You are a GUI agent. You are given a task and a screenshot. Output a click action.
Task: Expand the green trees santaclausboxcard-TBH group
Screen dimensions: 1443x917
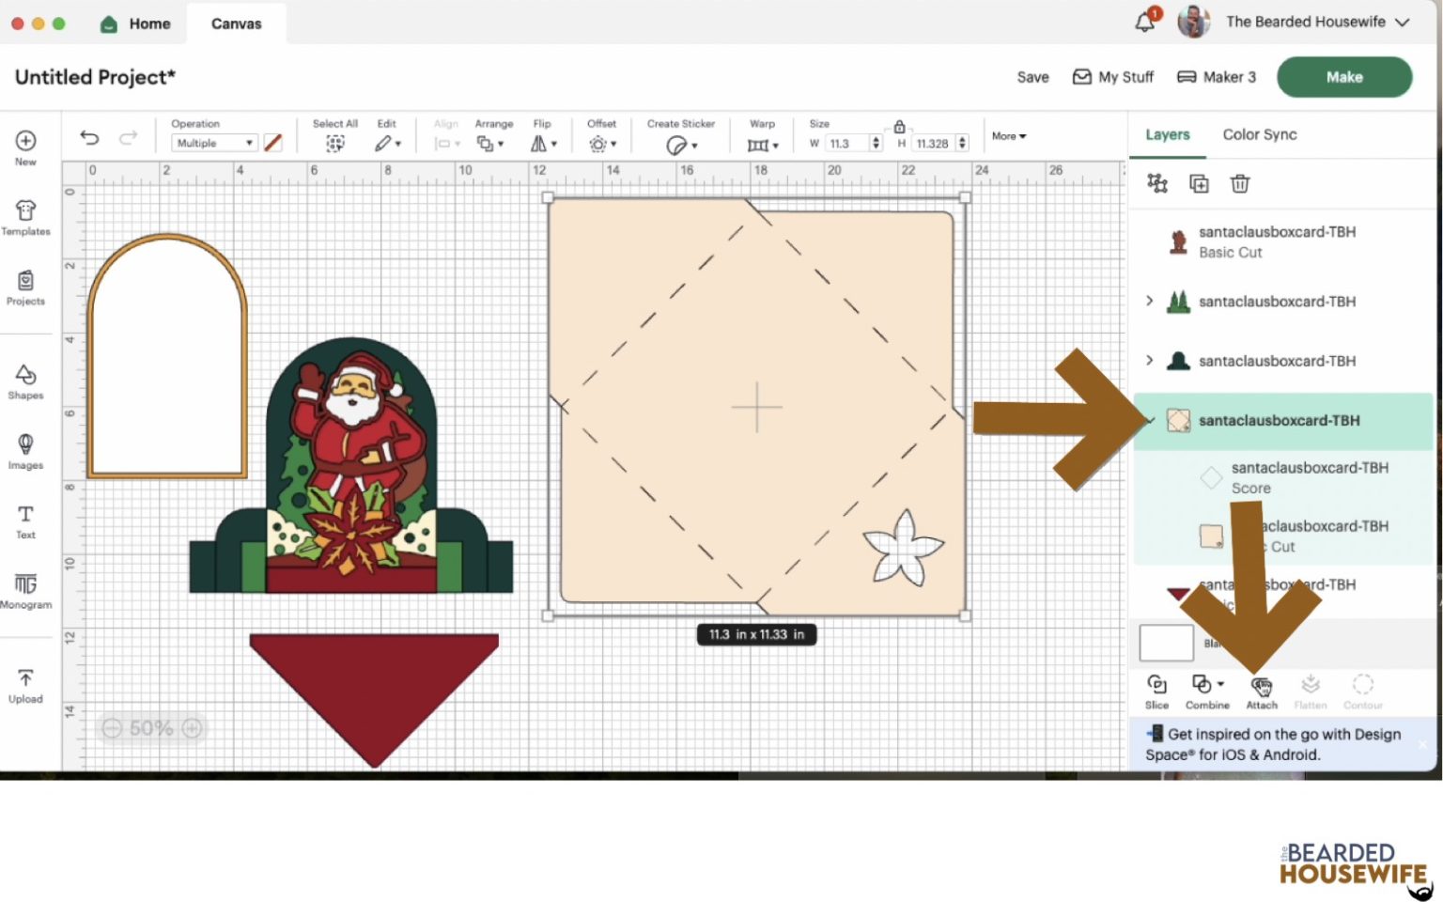point(1150,301)
